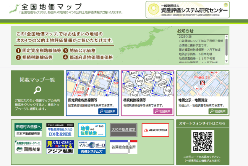Open the AERO TOYOTA banner
This screenshot has width=248, height=166.
coord(156,130)
